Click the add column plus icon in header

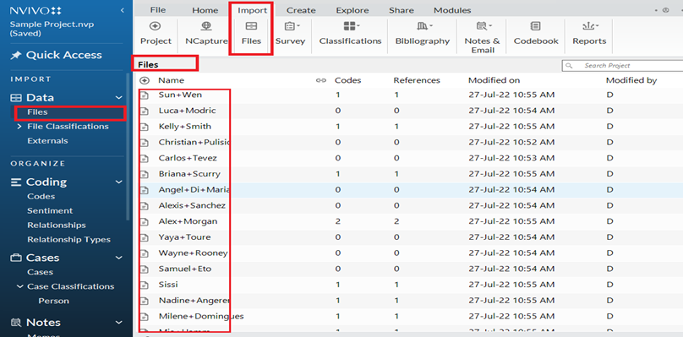pyautogui.click(x=145, y=80)
